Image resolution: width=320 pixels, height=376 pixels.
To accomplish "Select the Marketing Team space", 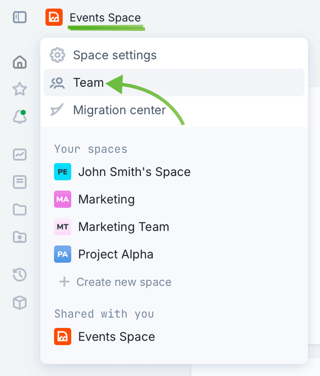I will 124,227.
